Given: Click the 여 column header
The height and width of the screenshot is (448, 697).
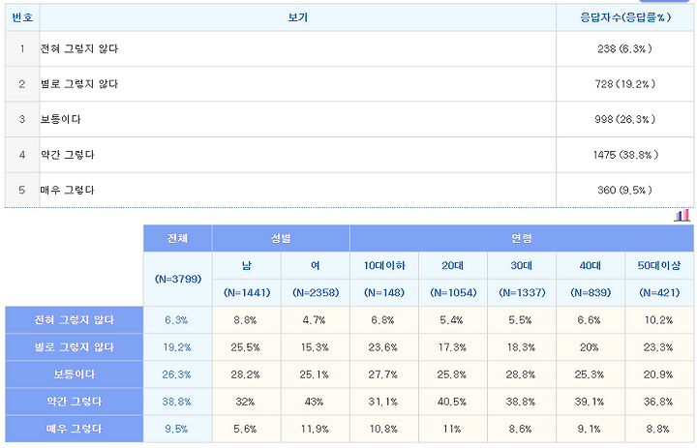Looking at the screenshot, I should (316, 265).
